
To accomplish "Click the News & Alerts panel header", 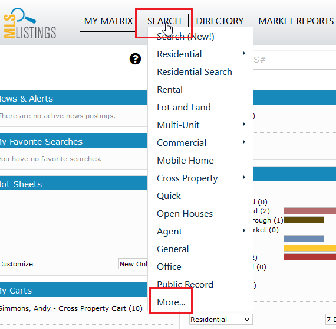I will pos(74,97).
